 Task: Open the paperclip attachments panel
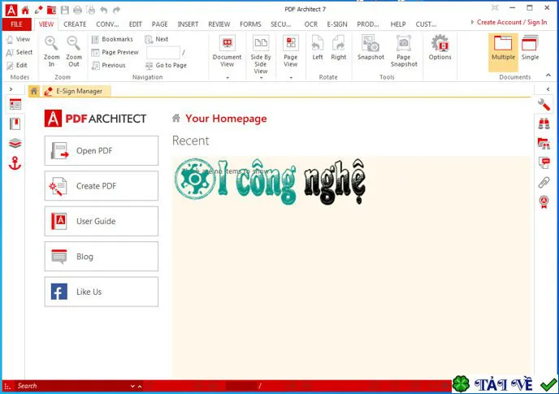click(544, 182)
